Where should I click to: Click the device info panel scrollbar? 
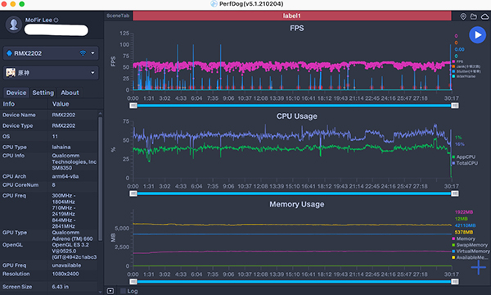pos(100,179)
